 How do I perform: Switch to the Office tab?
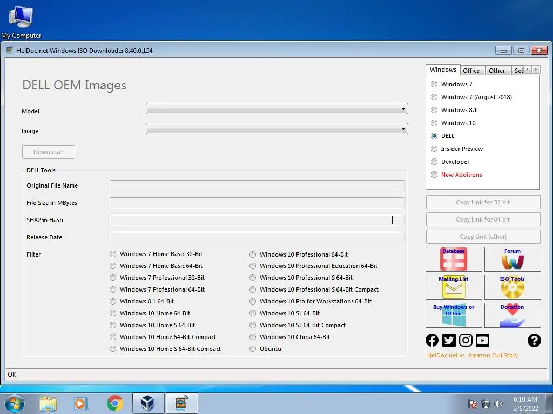point(471,71)
